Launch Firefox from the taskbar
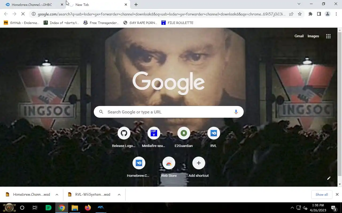This screenshot has width=342, height=213. (x=88, y=208)
